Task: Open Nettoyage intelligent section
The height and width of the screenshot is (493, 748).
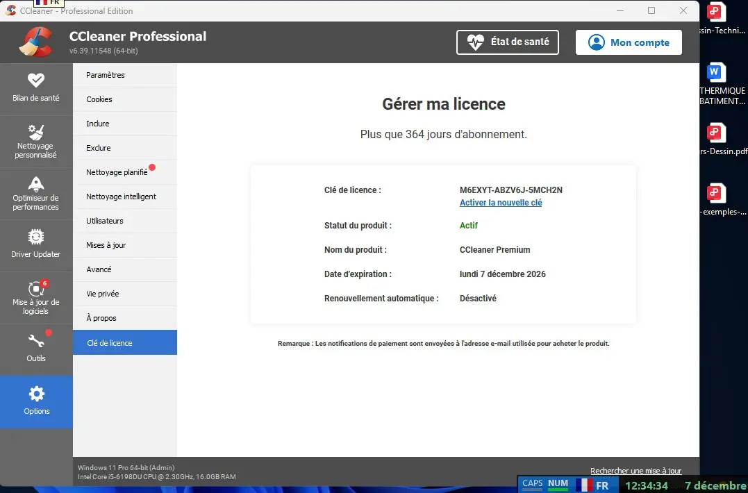Action: pyautogui.click(x=125, y=197)
